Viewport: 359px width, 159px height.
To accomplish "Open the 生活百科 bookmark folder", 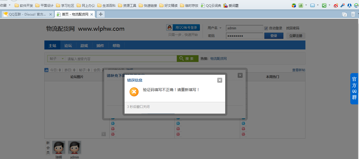I will [107, 5].
